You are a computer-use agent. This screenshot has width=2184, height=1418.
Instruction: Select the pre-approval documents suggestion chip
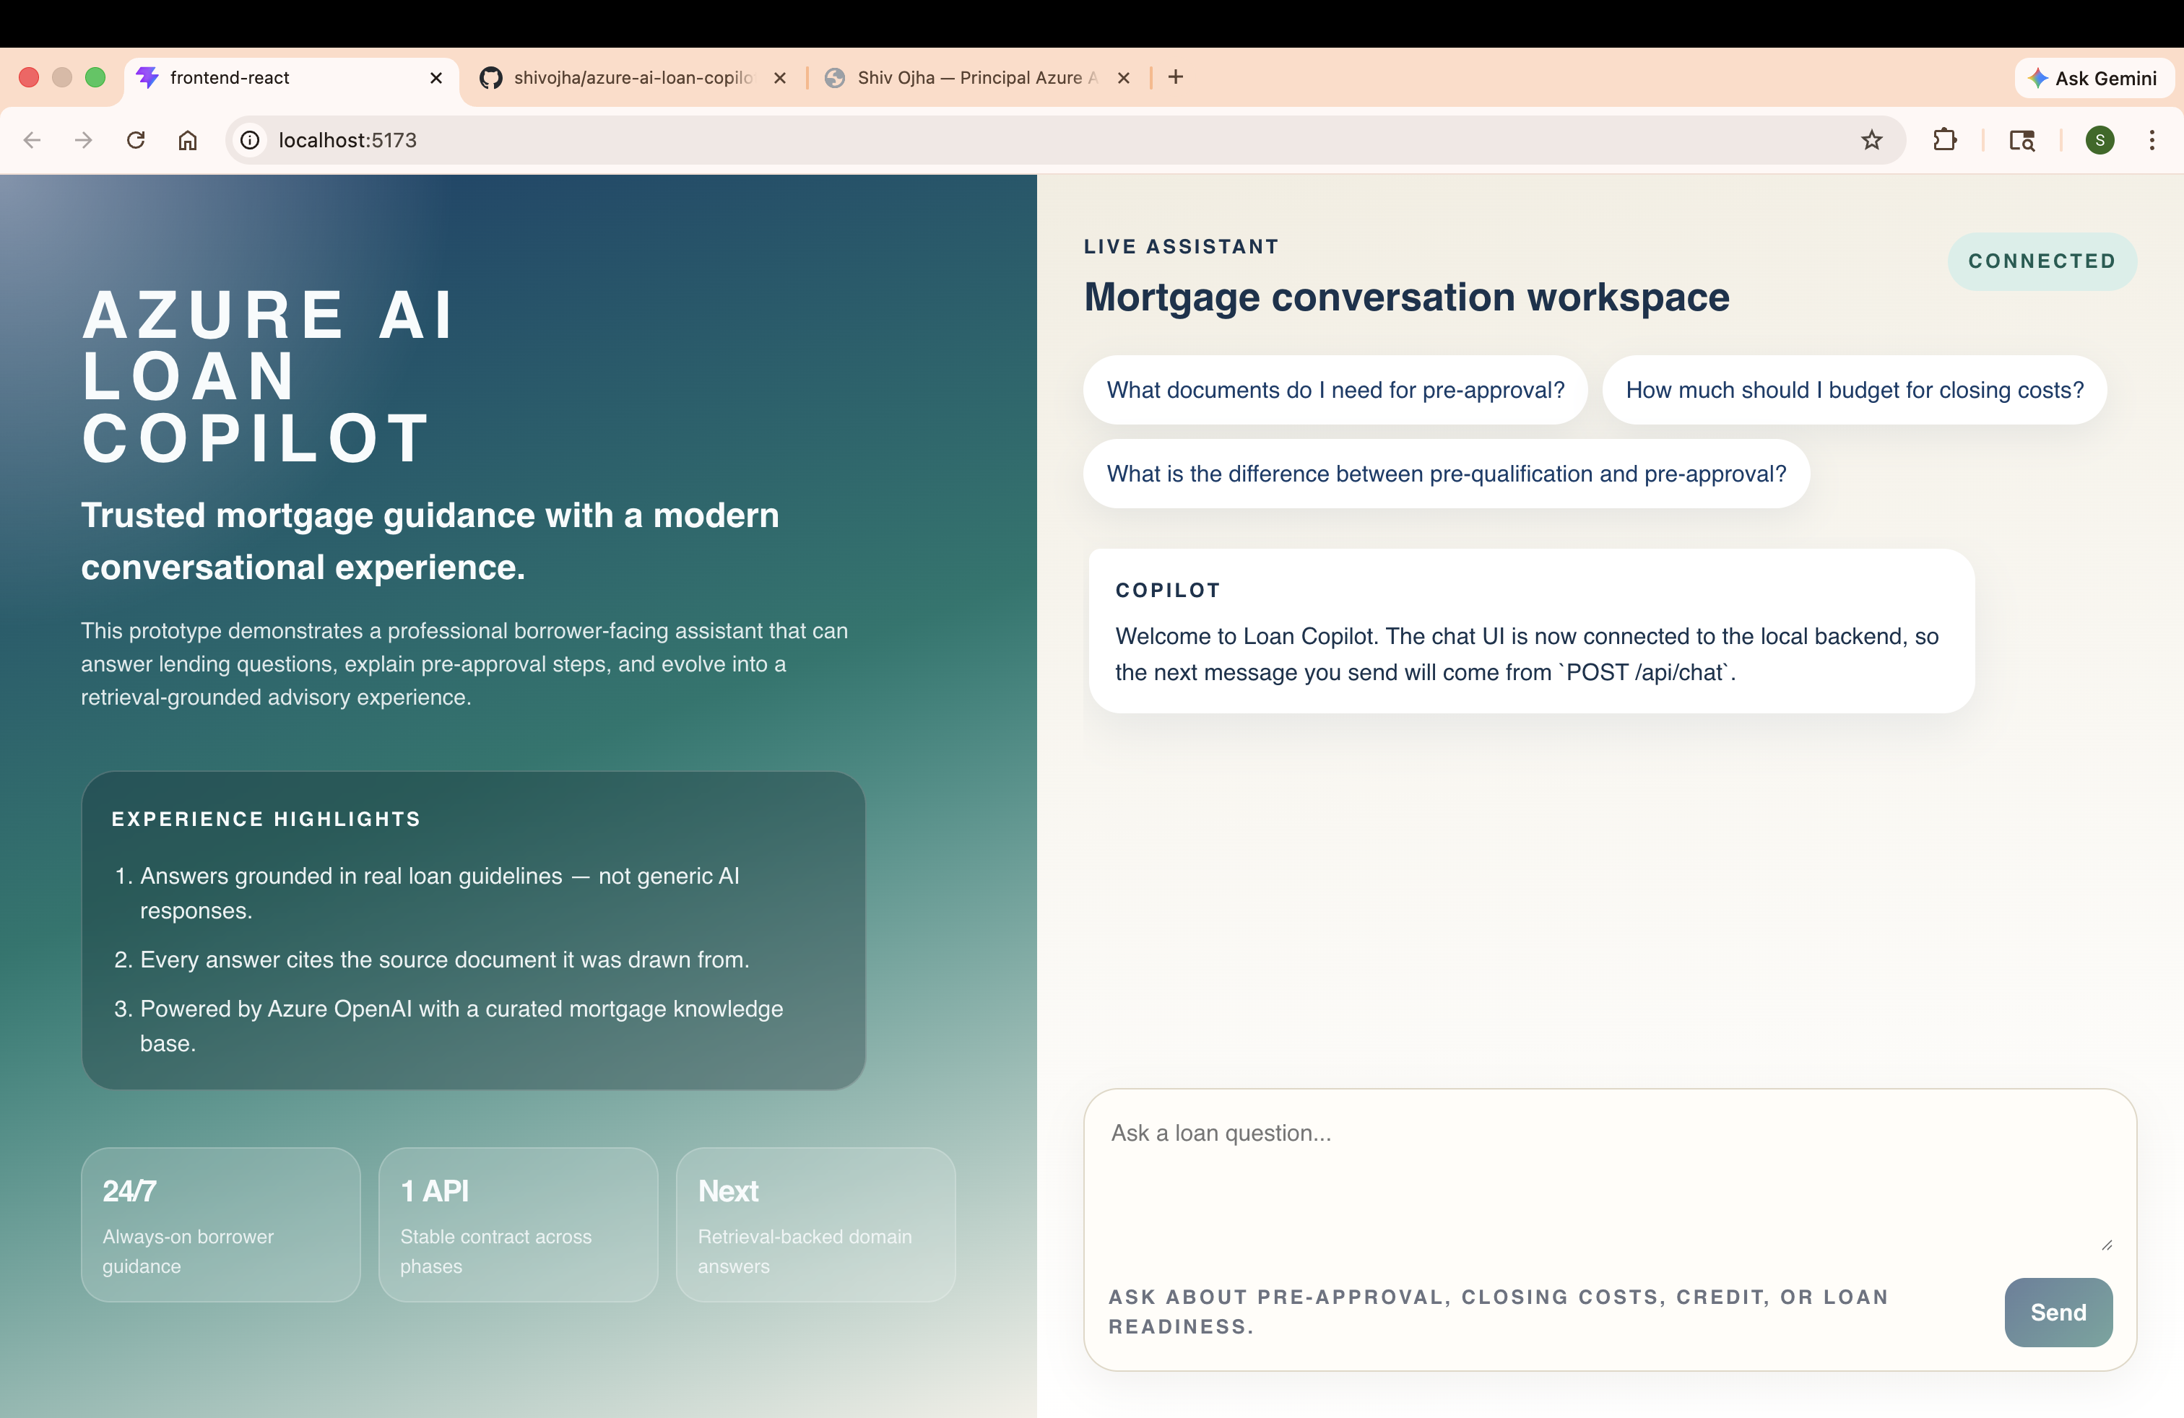[x=1335, y=390]
